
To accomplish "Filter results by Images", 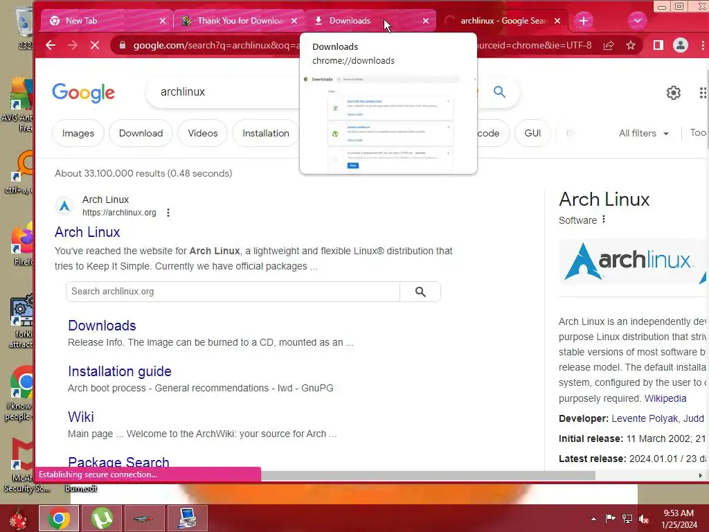I will 78,134.
